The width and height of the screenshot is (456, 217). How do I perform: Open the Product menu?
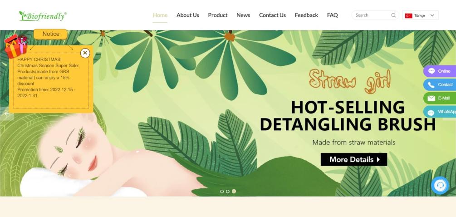tap(217, 15)
